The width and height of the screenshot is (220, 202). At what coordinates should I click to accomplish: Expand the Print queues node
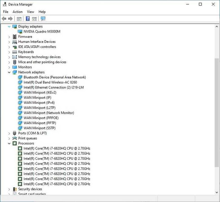pos(9,138)
